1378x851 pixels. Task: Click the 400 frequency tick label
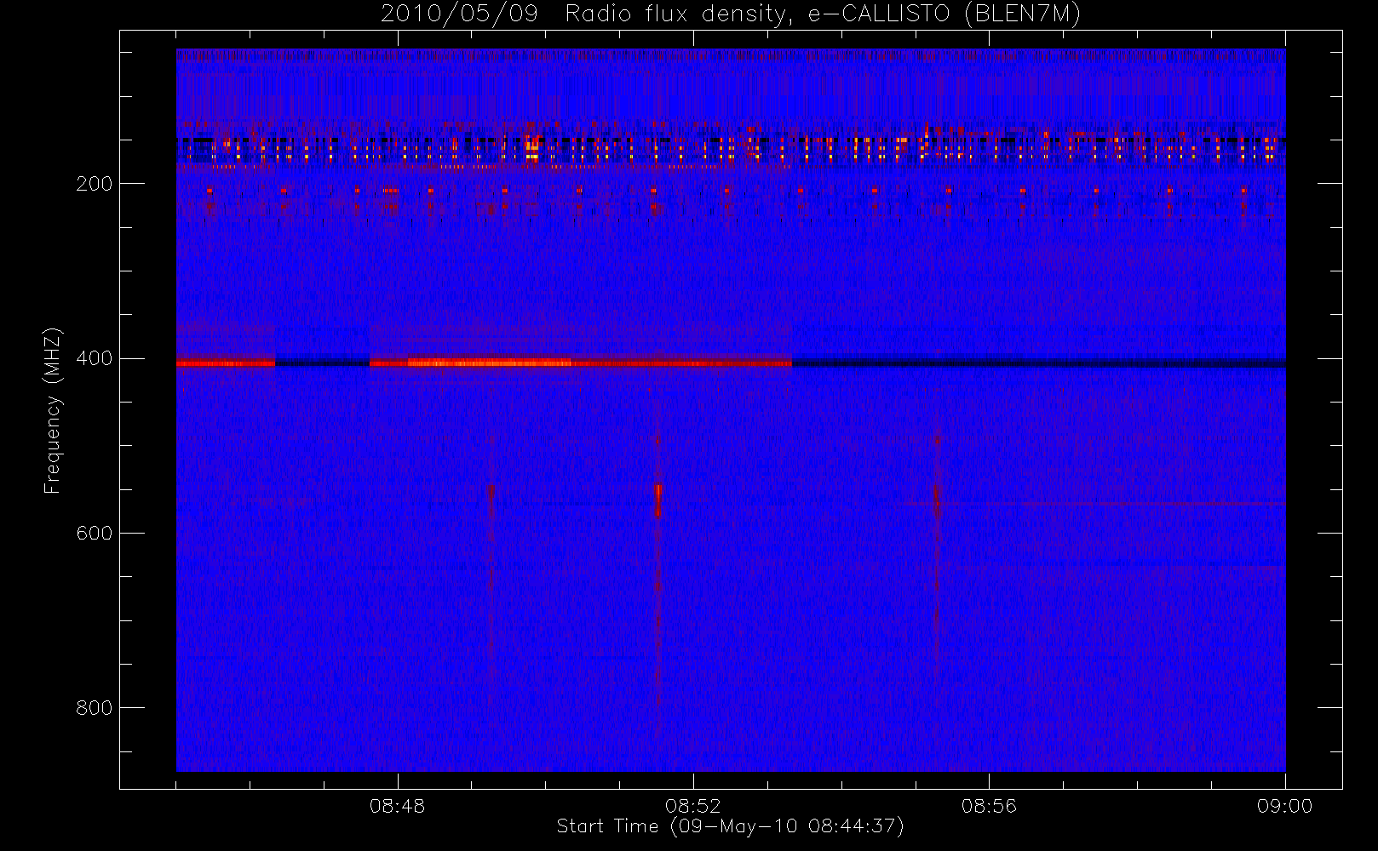click(x=94, y=358)
